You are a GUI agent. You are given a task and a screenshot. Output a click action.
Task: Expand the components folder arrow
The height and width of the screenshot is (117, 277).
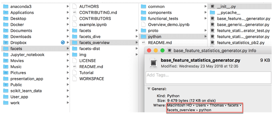coord(205,12)
